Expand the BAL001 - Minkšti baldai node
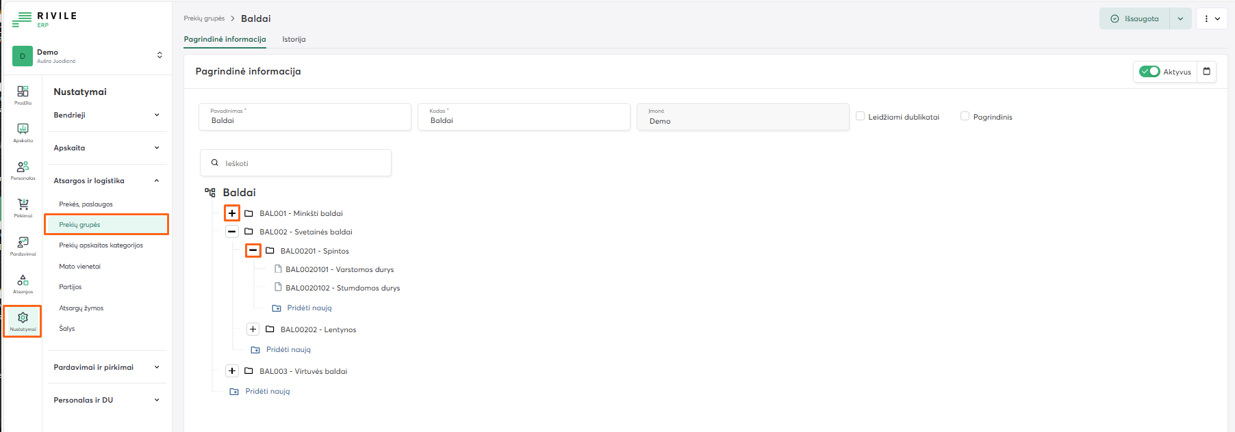 pos(232,213)
